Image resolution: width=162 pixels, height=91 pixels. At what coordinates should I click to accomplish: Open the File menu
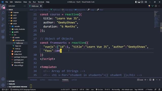7,2
